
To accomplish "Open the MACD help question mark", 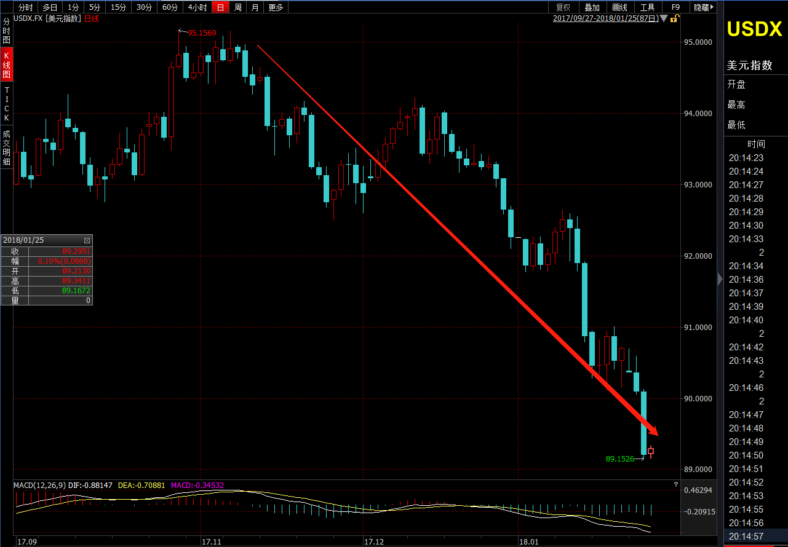I will (x=675, y=484).
